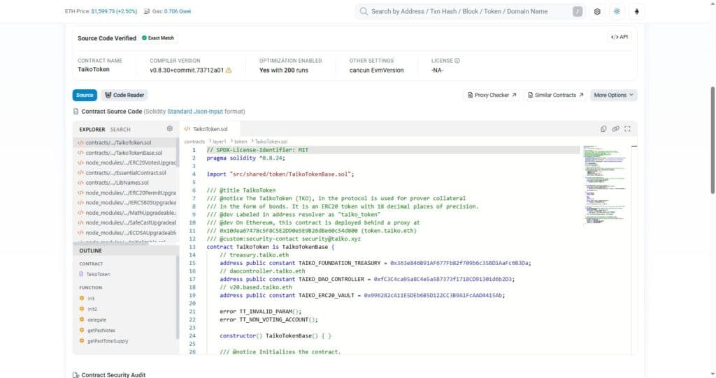Click the outline panel scrollbar

178,297
